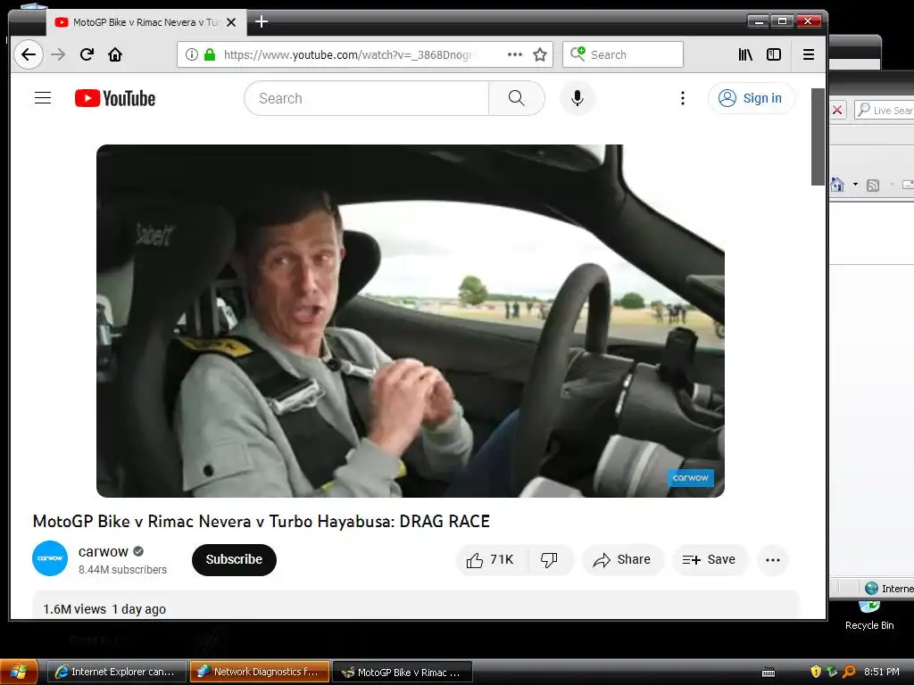Open the carwow channel avatar
This screenshot has height=685, width=914.
click(x=50, y=558)
